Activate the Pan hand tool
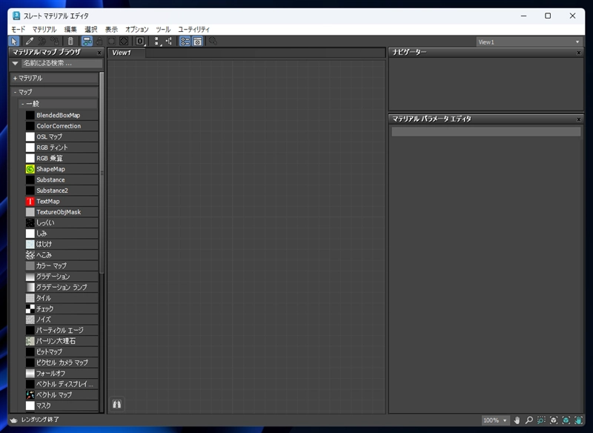593x433 pixels. [517, 420]
